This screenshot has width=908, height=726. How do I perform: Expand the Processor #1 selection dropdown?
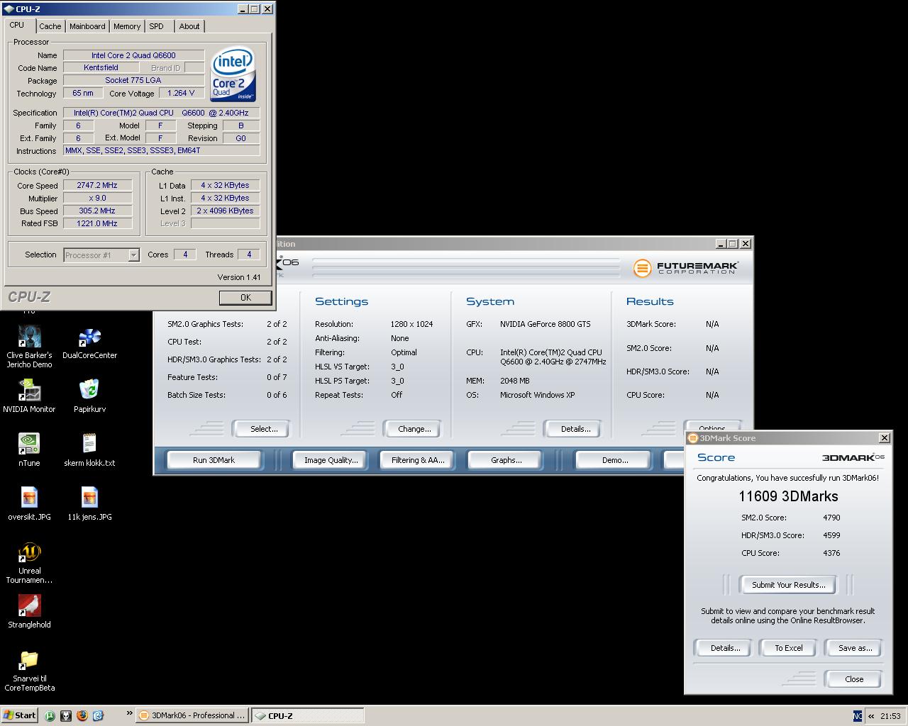133,255
